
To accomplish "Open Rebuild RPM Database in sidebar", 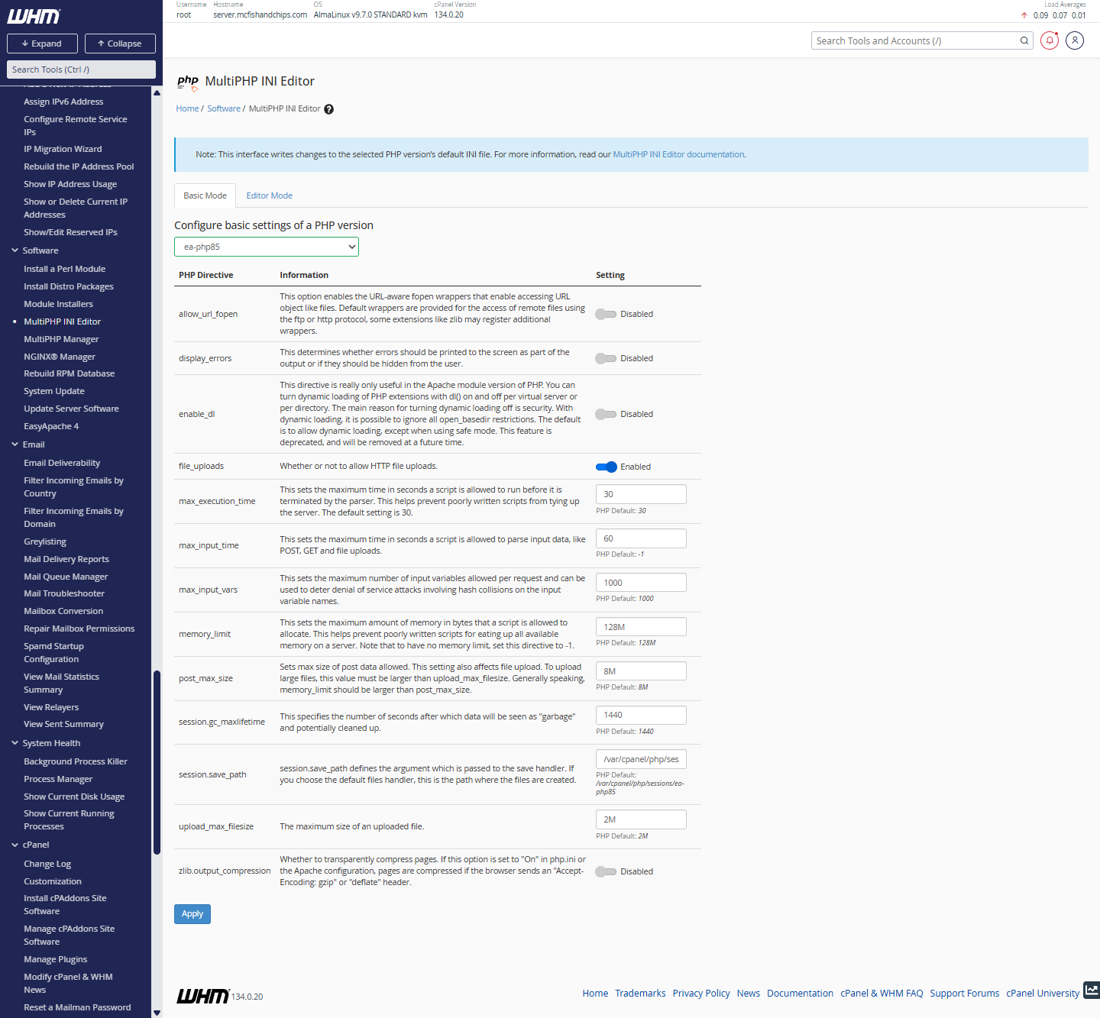I will click(69, 373).
